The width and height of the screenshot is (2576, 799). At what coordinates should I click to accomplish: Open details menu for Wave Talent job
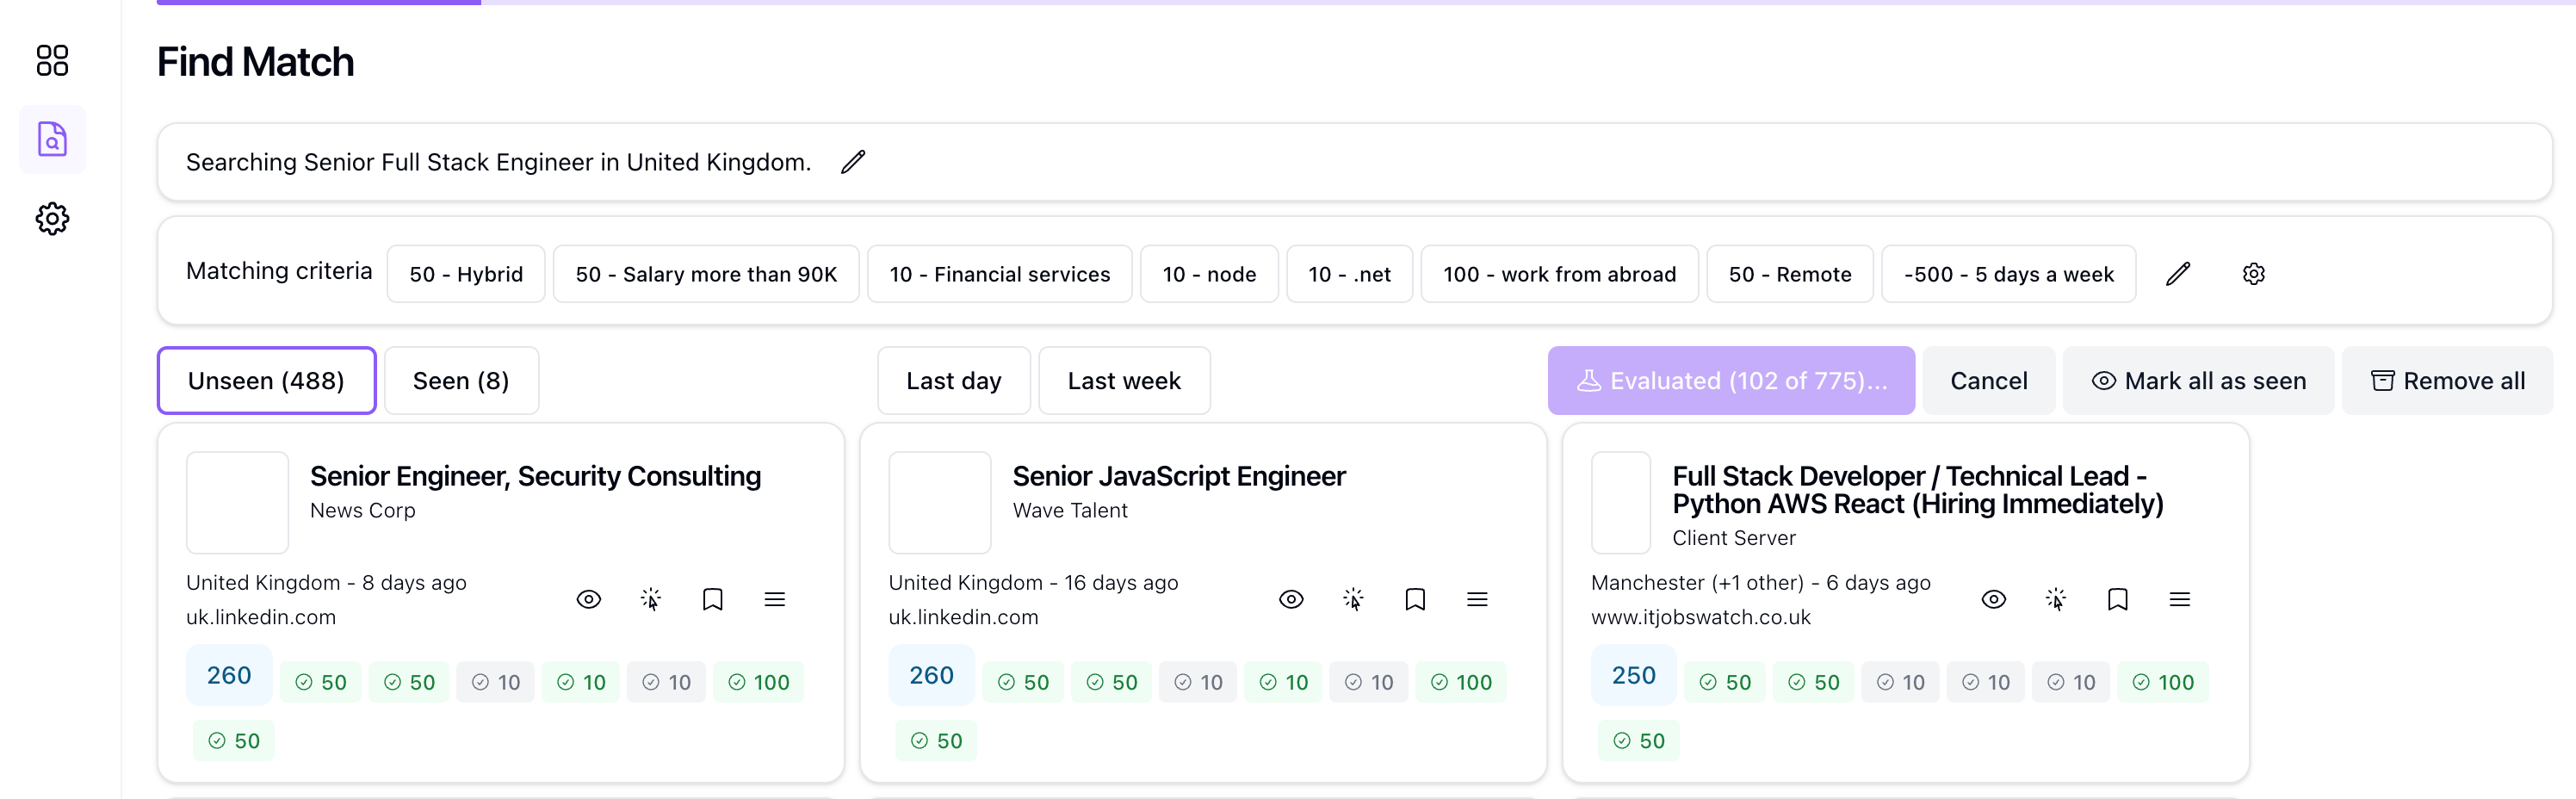1478,599
